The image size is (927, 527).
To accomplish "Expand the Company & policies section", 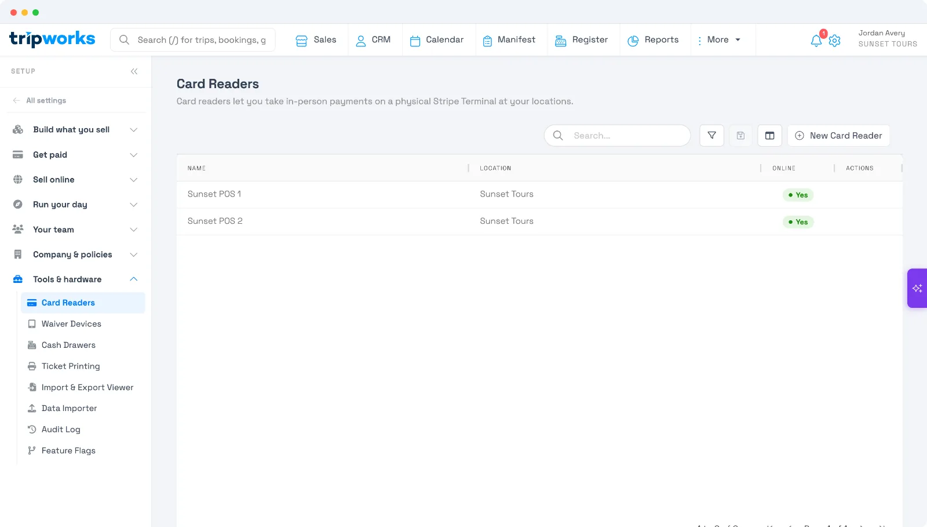I will (x=134, y=255).
